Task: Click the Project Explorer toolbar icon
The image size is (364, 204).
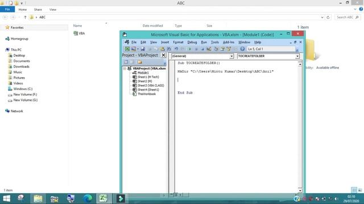Action: coord(216,49)
